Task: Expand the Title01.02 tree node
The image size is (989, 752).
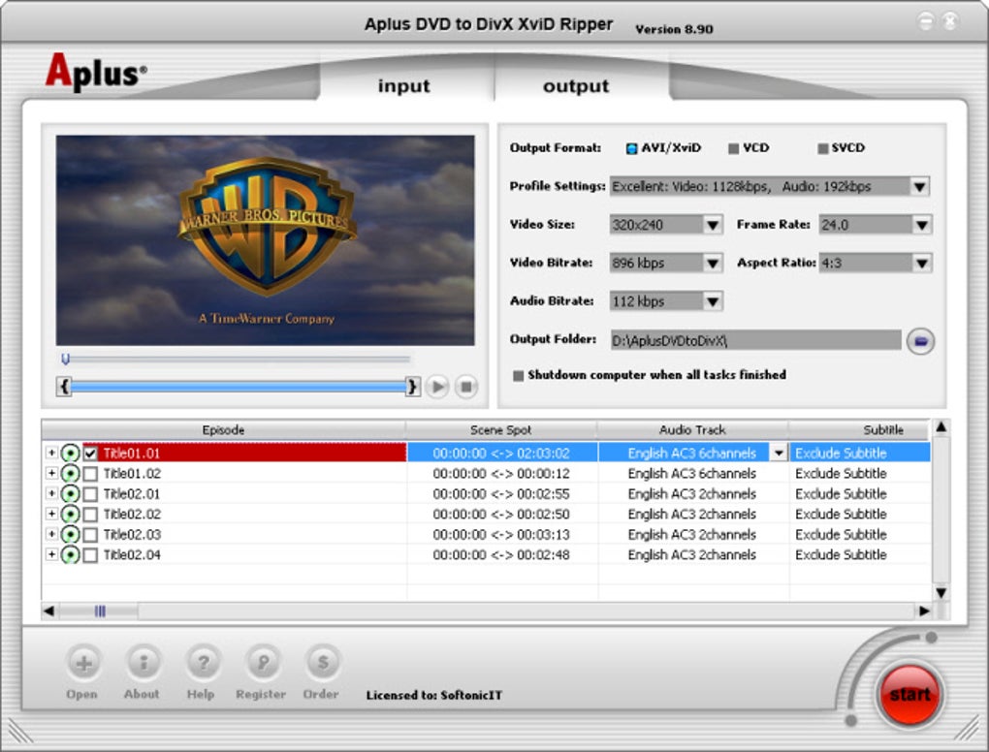Action: [x=51, y=473]
